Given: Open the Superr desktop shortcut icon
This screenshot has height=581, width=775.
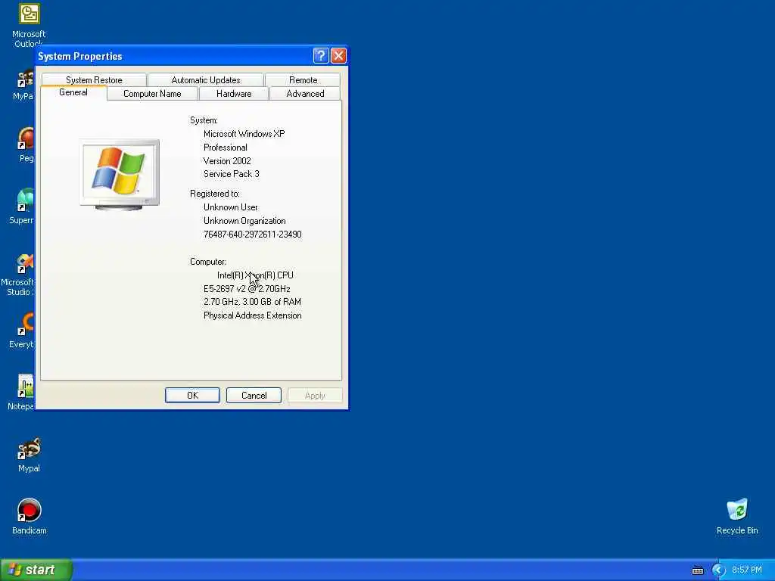Looking at the screenshot, I should (x=26, y=200).
